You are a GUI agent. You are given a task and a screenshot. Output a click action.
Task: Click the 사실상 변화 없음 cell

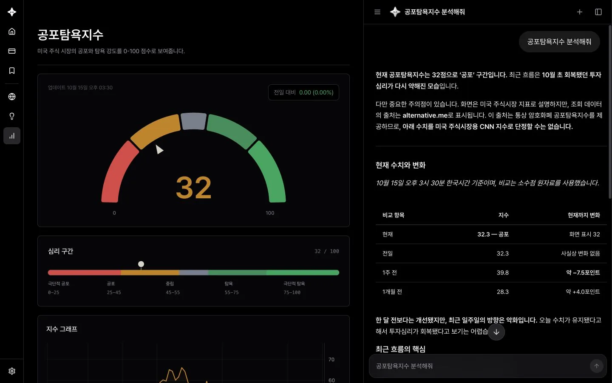pyautogui.click(x=581, y=253)
